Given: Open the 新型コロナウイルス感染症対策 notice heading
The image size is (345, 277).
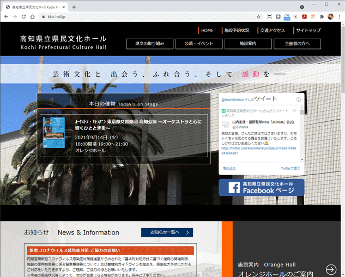Looking at the screenshot, I should [111, 250].
